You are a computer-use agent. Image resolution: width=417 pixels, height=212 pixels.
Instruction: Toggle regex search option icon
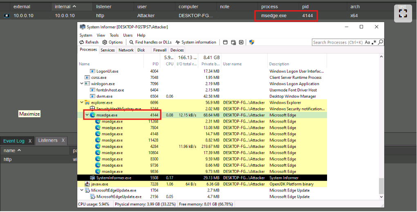click(x=374, y=42)
